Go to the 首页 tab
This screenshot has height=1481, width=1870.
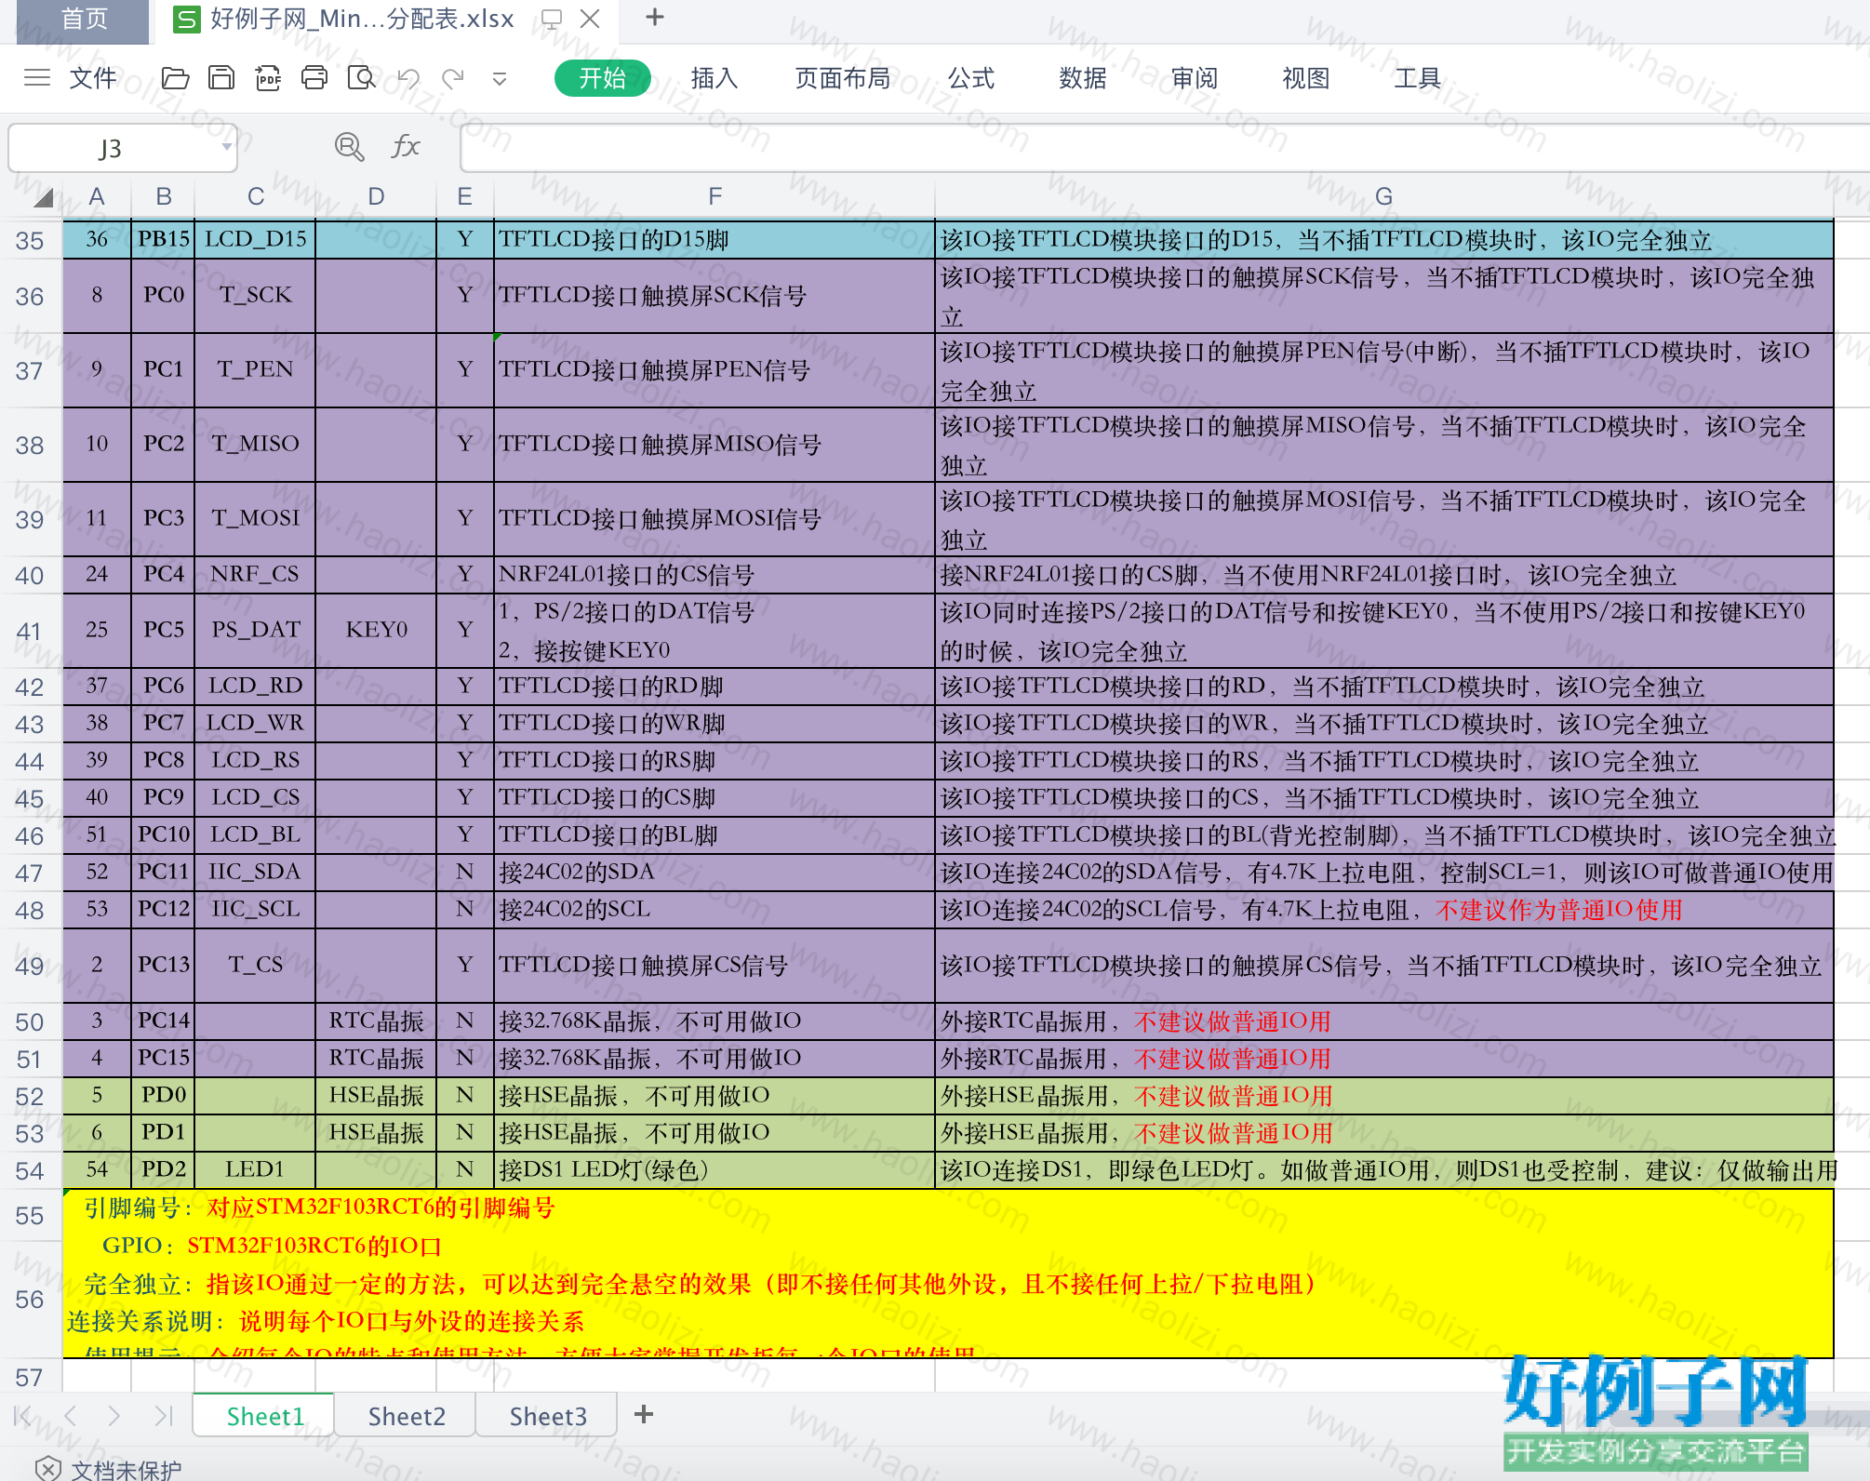pos(84,20)
